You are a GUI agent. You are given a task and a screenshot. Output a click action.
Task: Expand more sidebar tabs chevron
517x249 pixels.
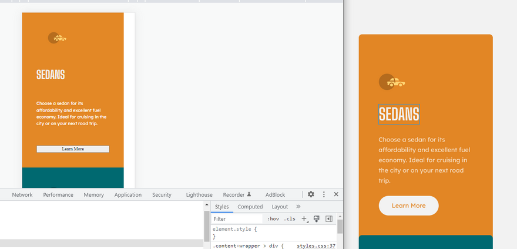tap(298, 207)
